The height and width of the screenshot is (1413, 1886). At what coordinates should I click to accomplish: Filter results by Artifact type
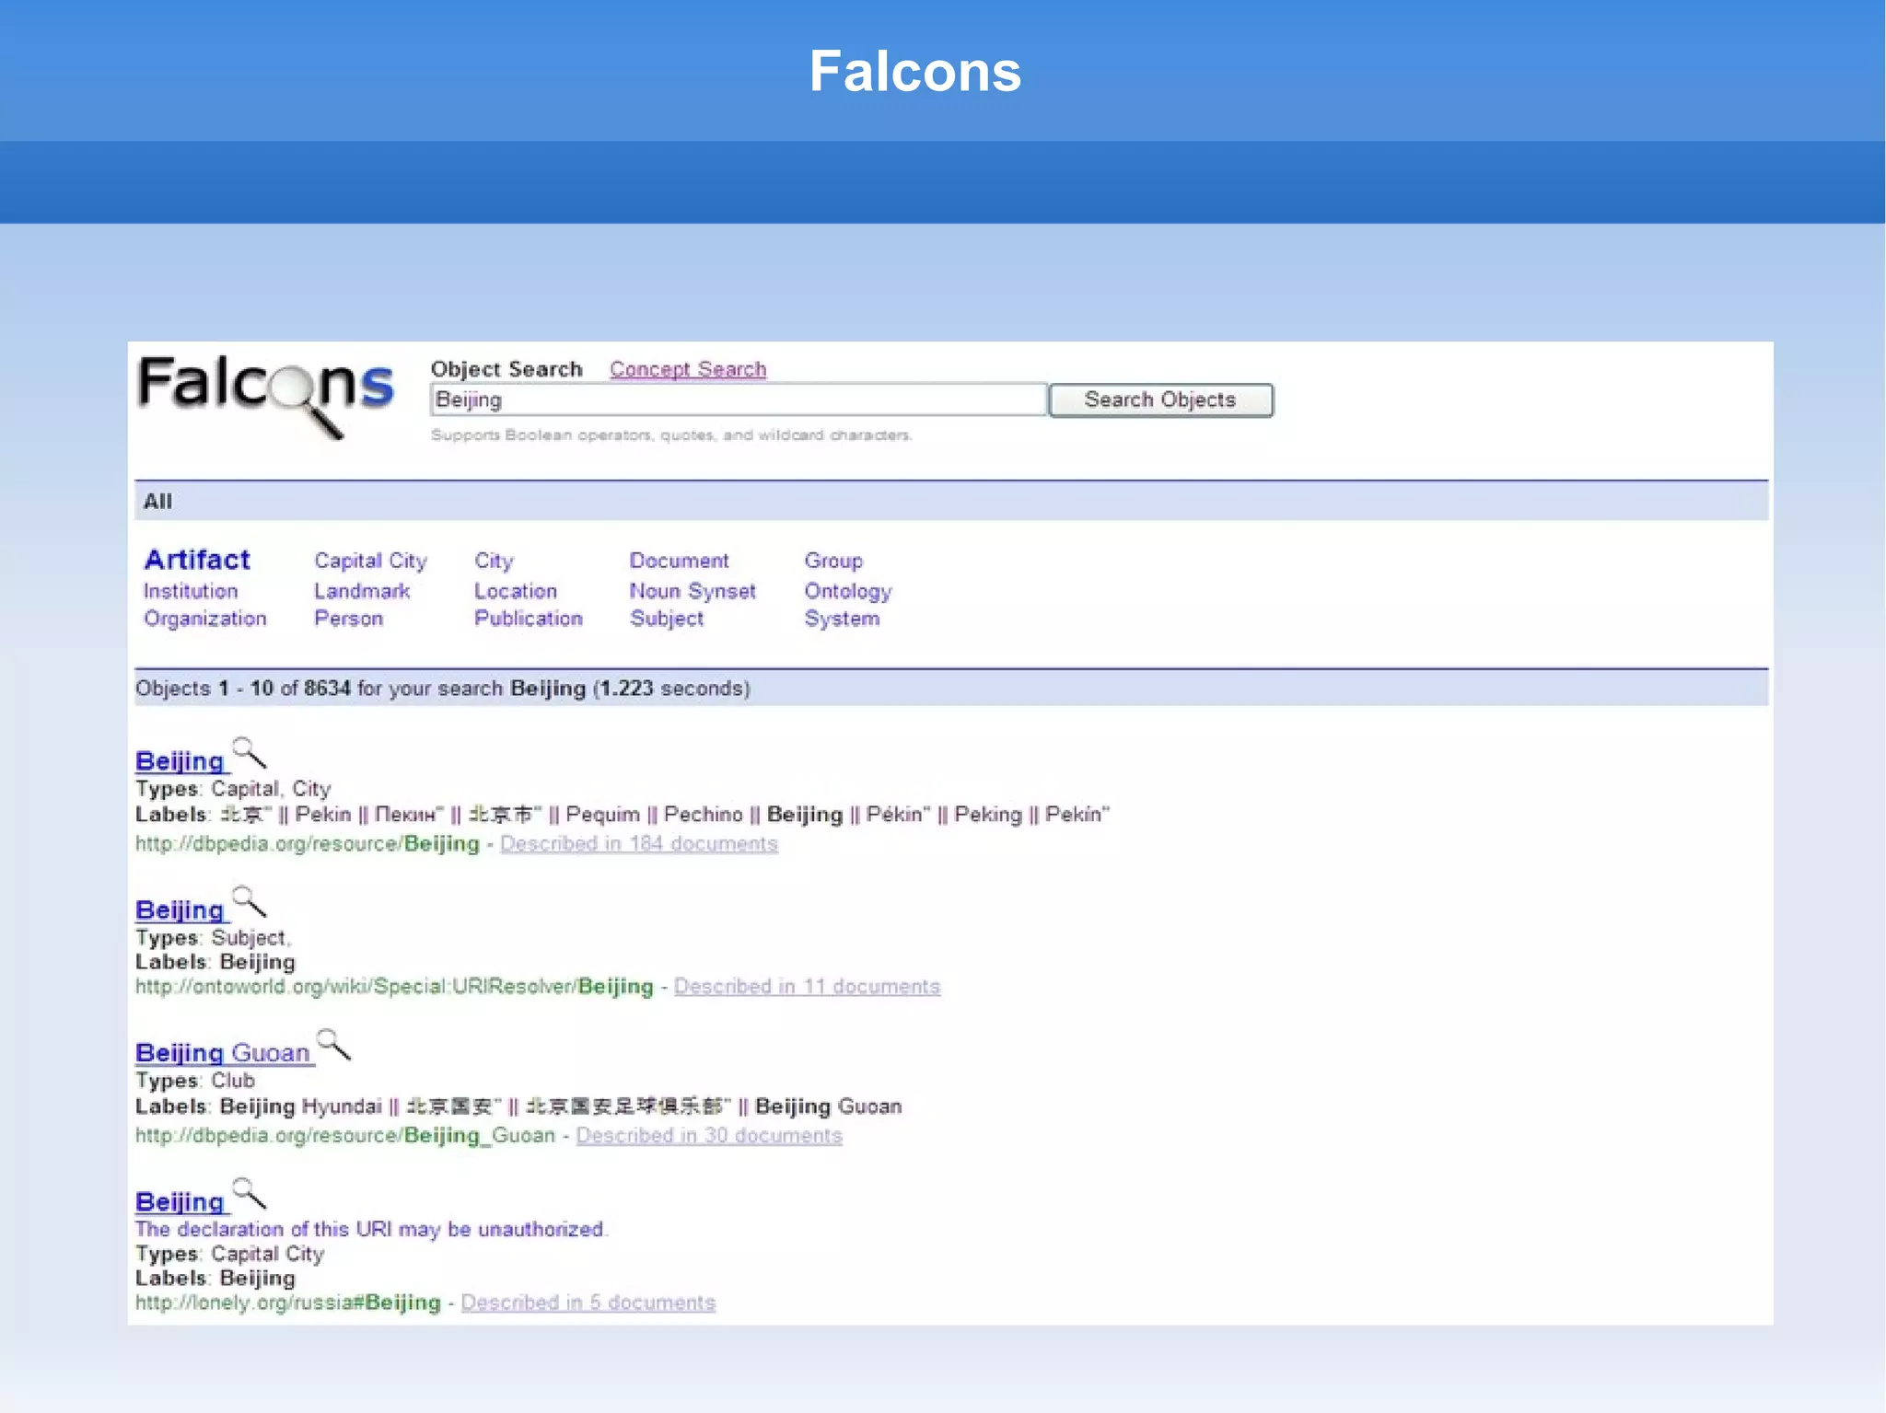(197, 560)
